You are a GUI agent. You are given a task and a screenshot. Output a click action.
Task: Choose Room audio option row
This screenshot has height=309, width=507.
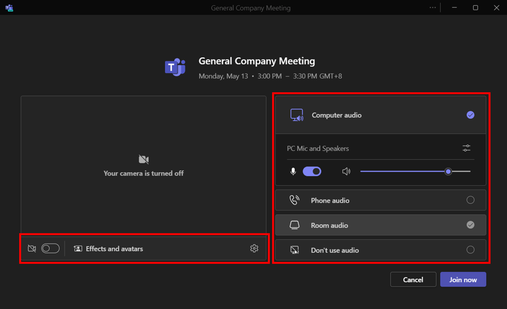click(x=381, y=225)
